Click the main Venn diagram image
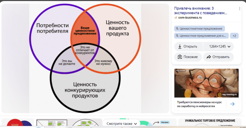Image resolution: width=246 pixels, height=128 pixels. 85,58
